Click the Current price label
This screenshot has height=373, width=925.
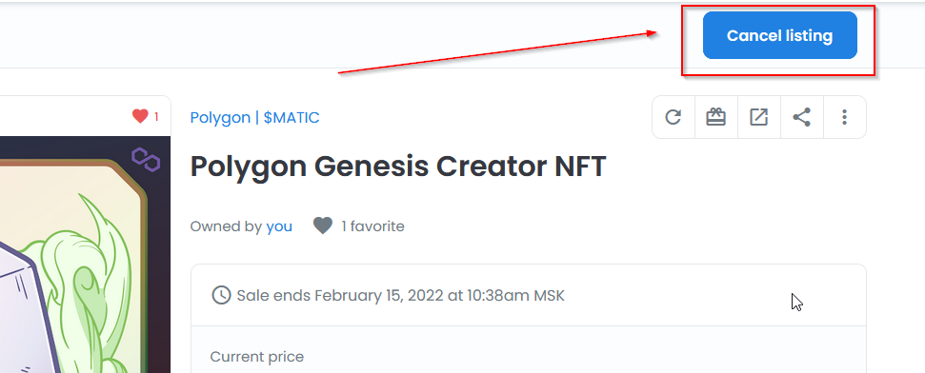click(256, 357)
